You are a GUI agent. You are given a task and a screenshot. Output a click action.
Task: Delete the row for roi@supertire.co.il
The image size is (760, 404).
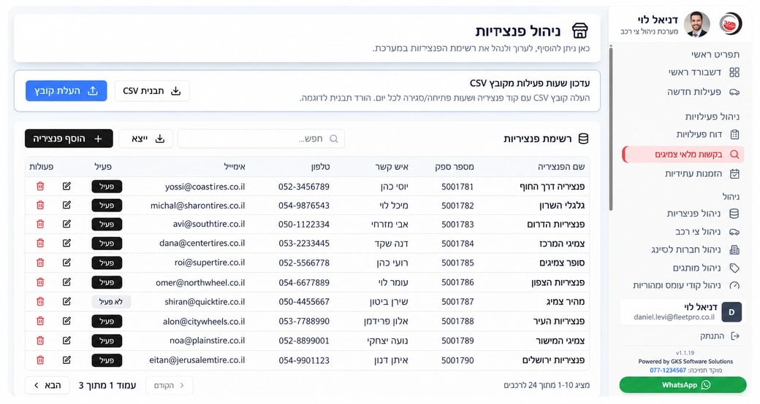coord(40,263)
